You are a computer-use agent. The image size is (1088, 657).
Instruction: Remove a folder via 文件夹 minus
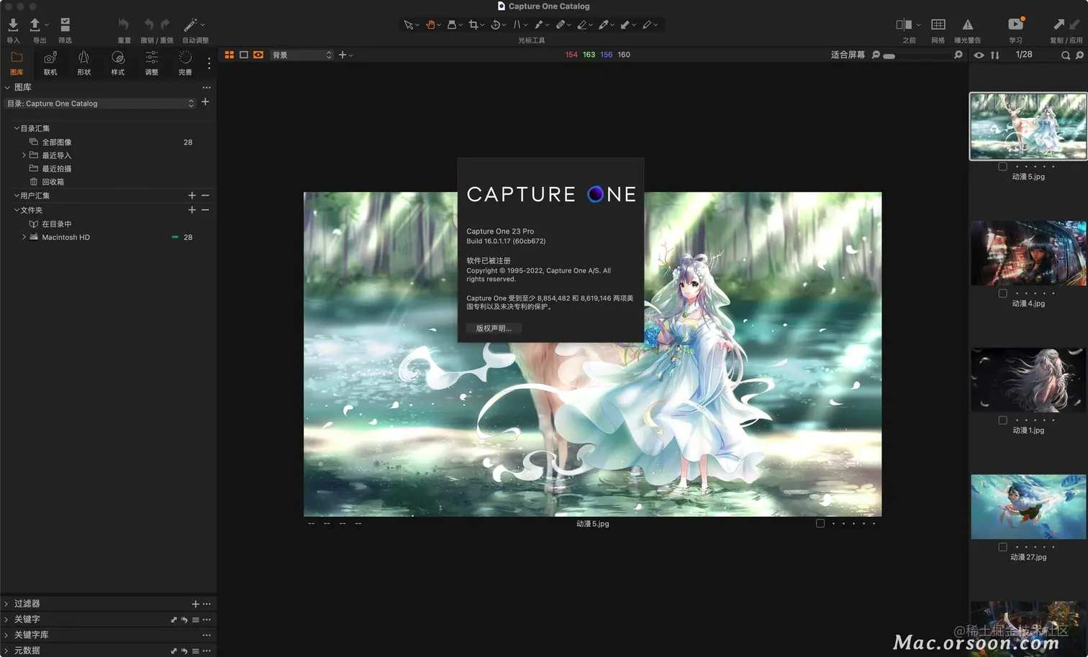tap(205, 210)
